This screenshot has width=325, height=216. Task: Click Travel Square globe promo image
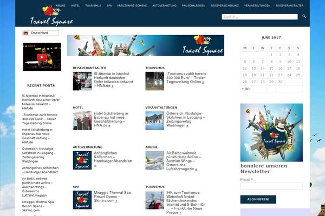[x=271, y=132]
